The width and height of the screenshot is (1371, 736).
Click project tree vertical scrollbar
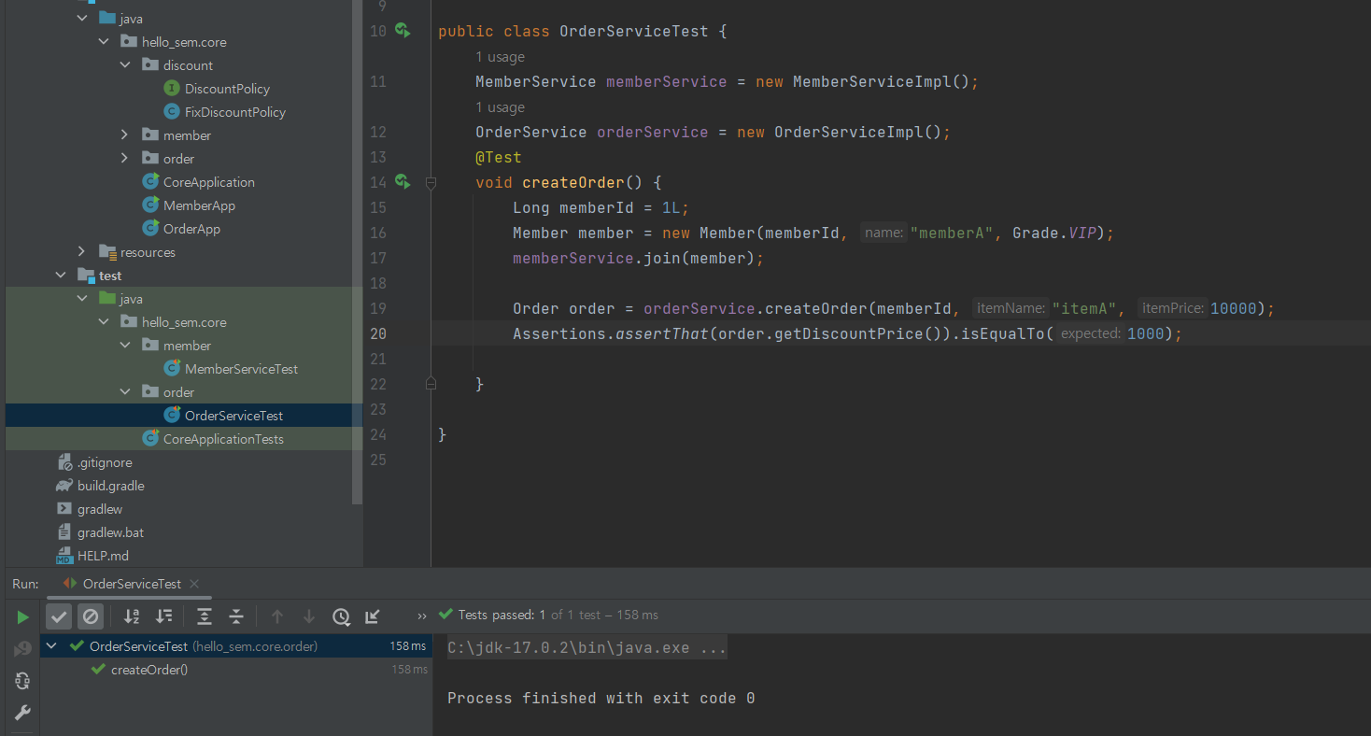(358, 252)
